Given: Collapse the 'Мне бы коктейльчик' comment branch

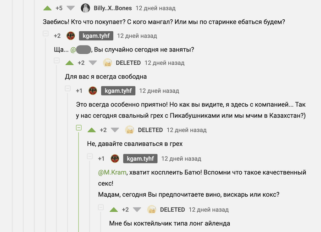Looking at the screenshot, I should pyautogui.click(x=100, y=207).
